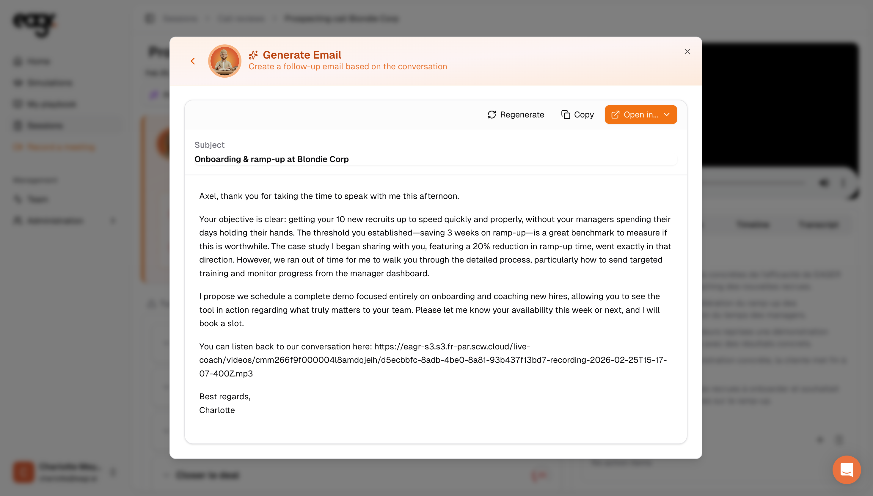This screenshot has height=496, width=873.
Task: Expand the Open in… dropdown arrow
Action: 667,115
